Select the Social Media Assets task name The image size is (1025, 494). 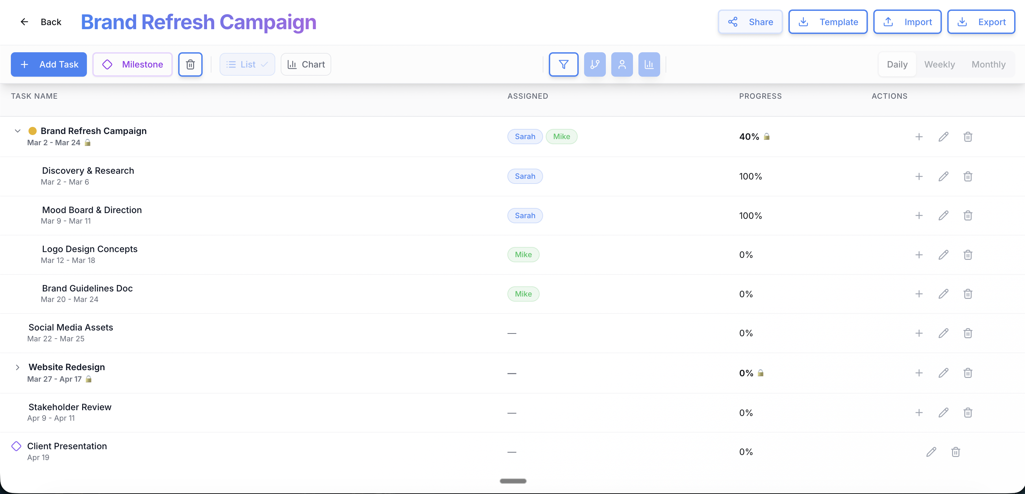(x=71, y=327)
